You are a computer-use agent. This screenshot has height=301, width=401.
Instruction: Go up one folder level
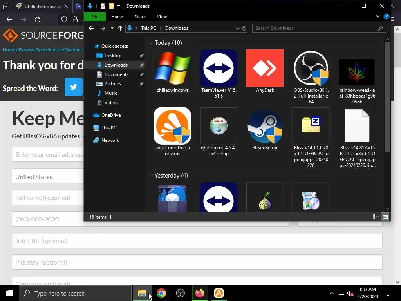pyautogui.click(x=120, y=28)
